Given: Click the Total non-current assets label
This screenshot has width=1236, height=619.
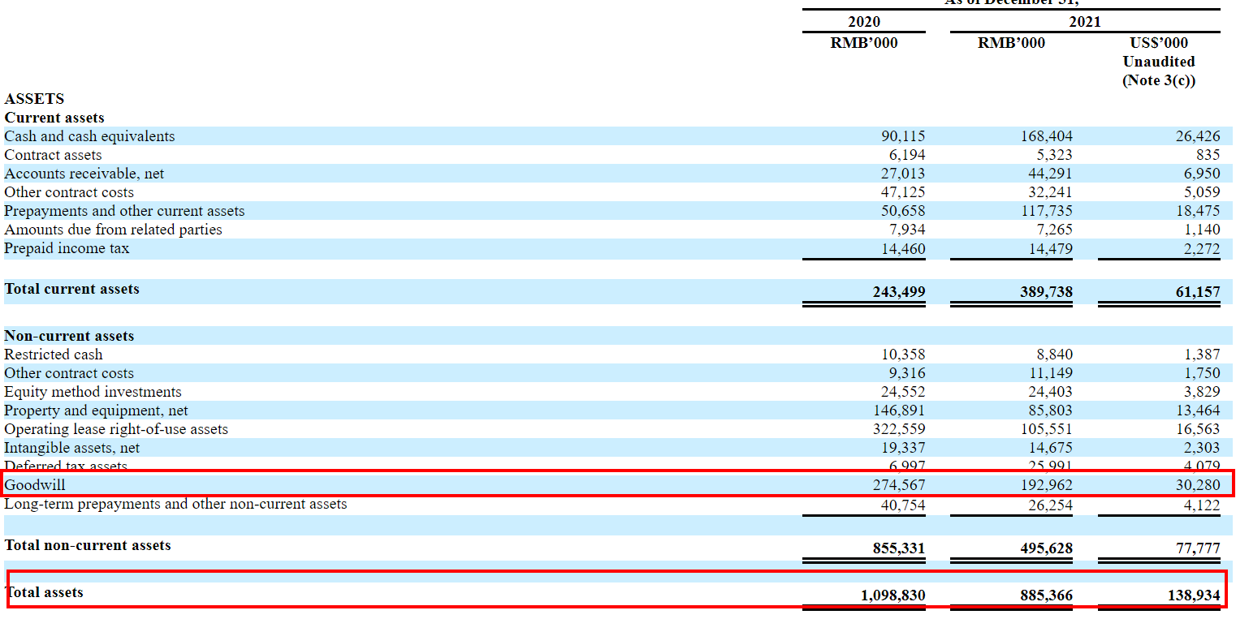Looking at the screenshot, I should [x=88, y=545].
